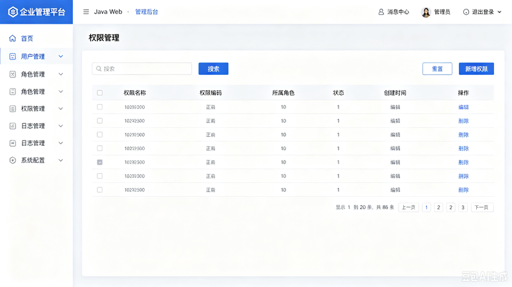The height and width of the screenshot is (287, 512).
Task: Click the 企业管理平台 hexagon logo icon
Action: (13, 12)
